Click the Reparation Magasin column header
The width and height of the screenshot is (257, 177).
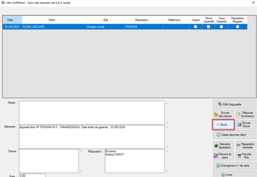pos(238,20)
